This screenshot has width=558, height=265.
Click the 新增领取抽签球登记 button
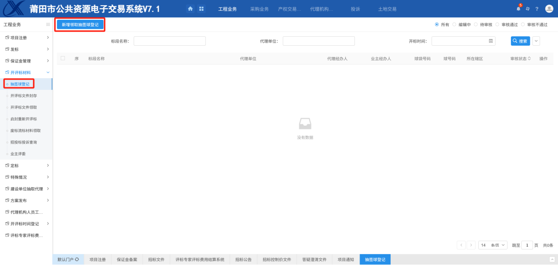80,25
